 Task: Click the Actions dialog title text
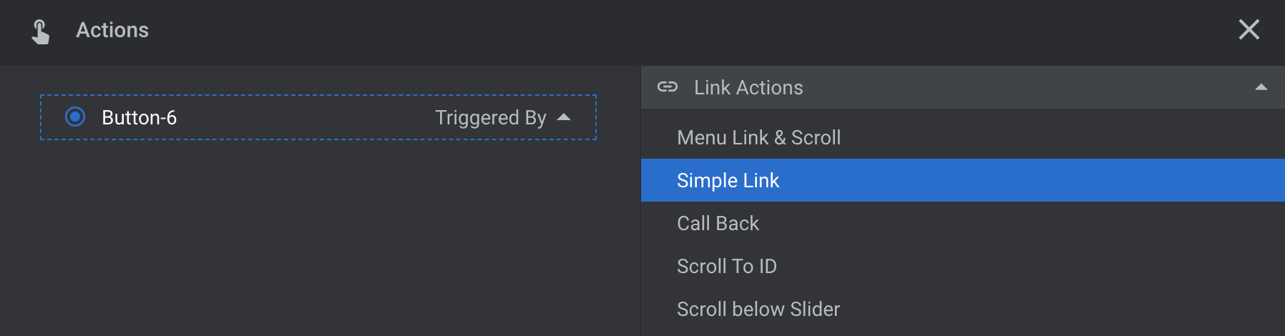coord(112,30)
